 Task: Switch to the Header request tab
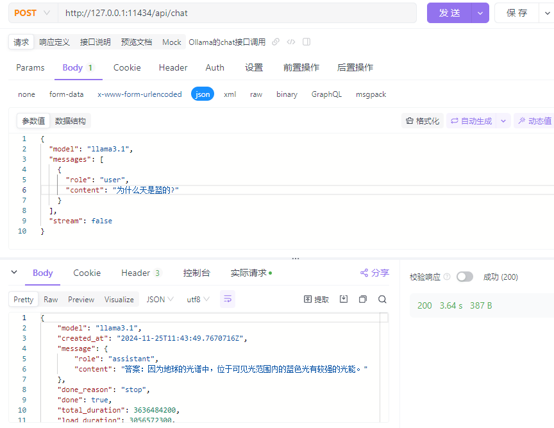pos(173,67)
